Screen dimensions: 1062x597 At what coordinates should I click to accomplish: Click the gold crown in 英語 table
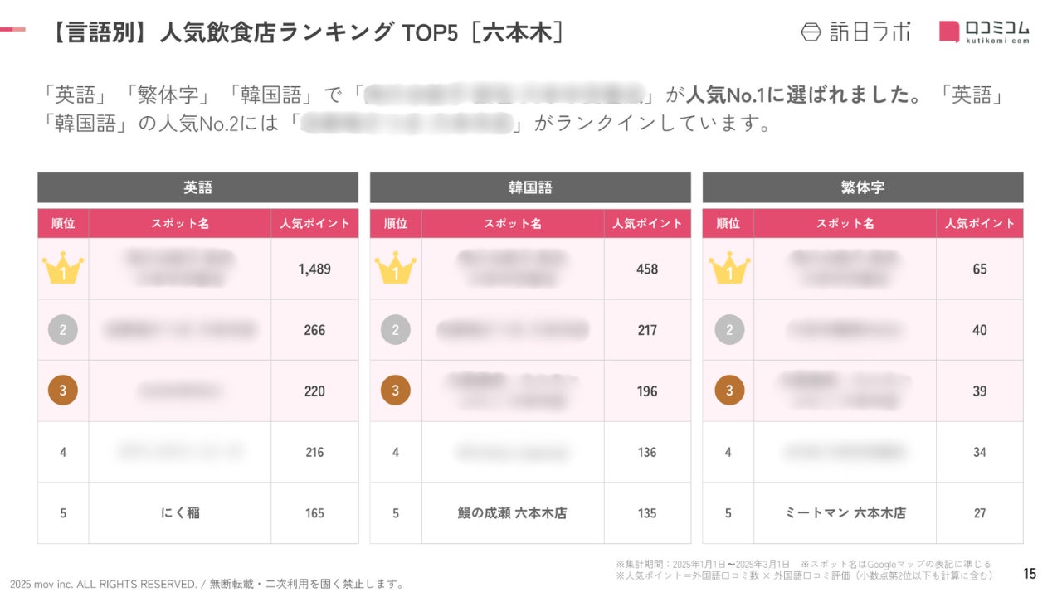click(x=63, y=269)
